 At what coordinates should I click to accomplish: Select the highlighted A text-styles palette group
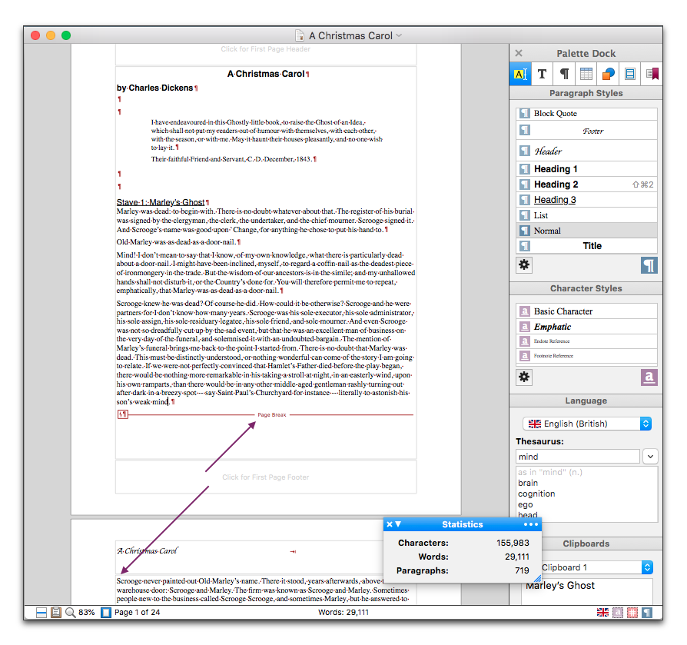point(520,74)
